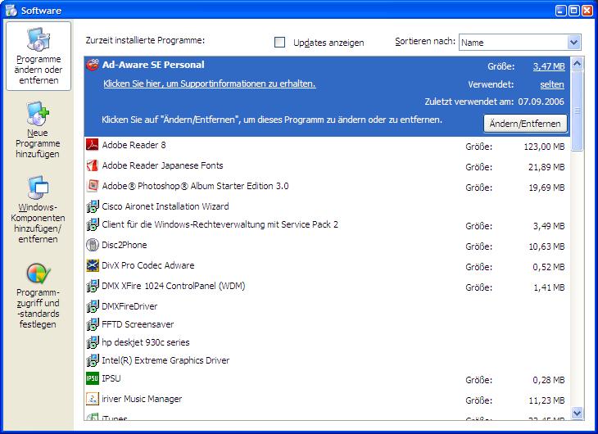
Task: Open Programme ändern oder entfernen sidebar icon
Action: 39,39
